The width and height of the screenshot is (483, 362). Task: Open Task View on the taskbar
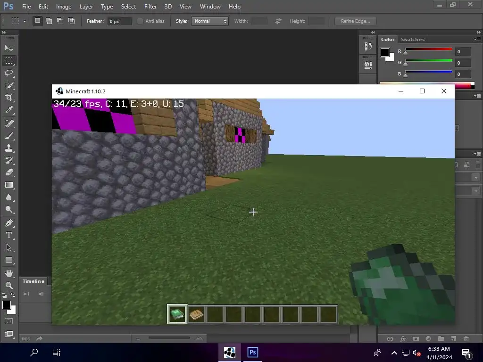click(57, 352)
